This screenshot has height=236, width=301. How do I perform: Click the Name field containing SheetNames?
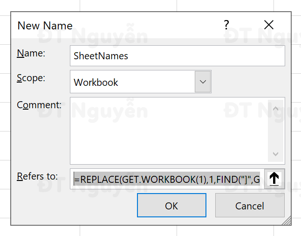tap(178, 56)
